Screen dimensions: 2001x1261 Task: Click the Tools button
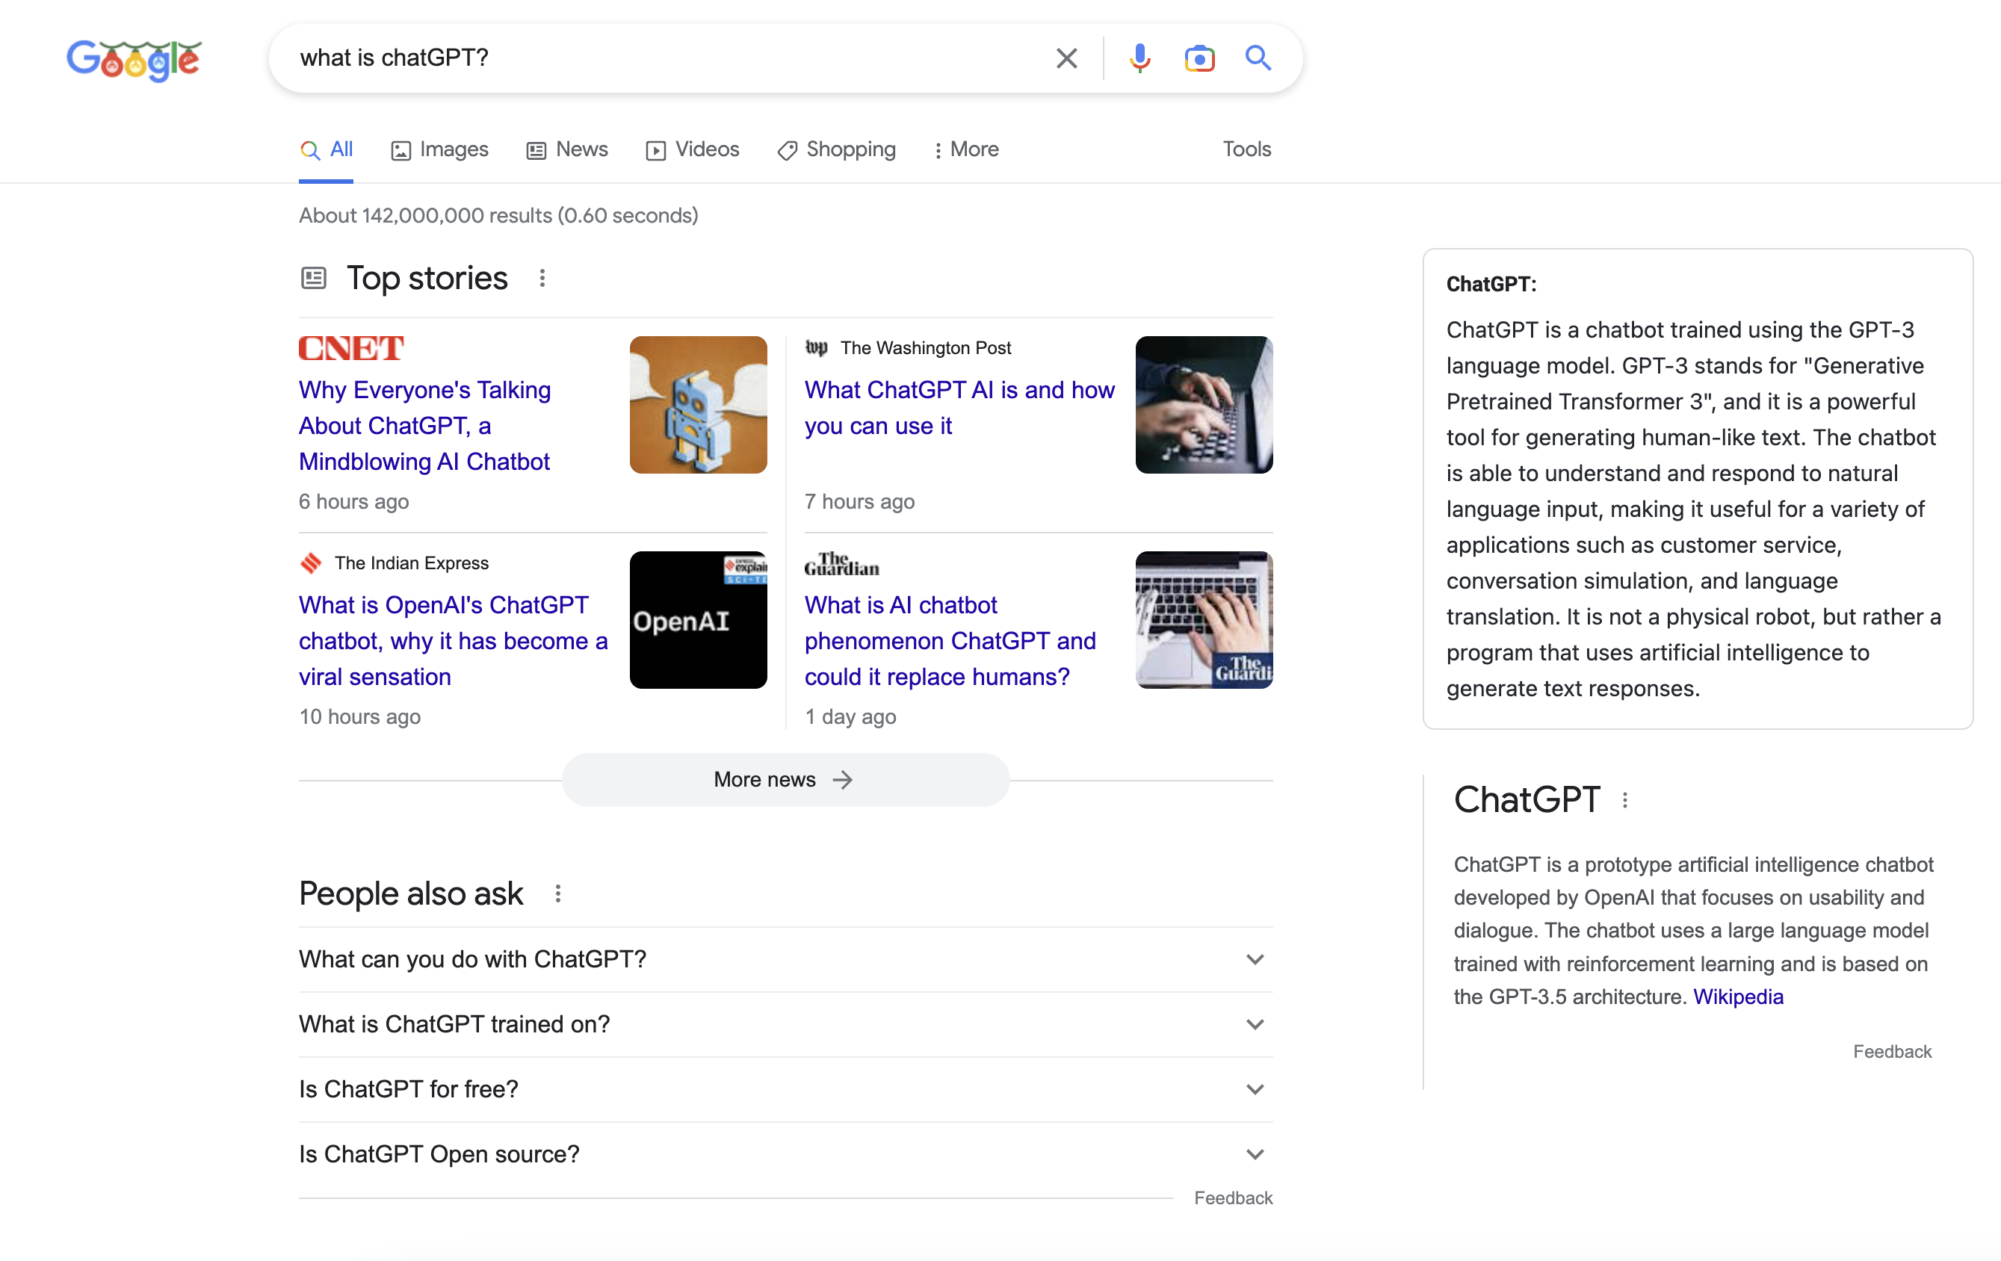point(1246,149)
